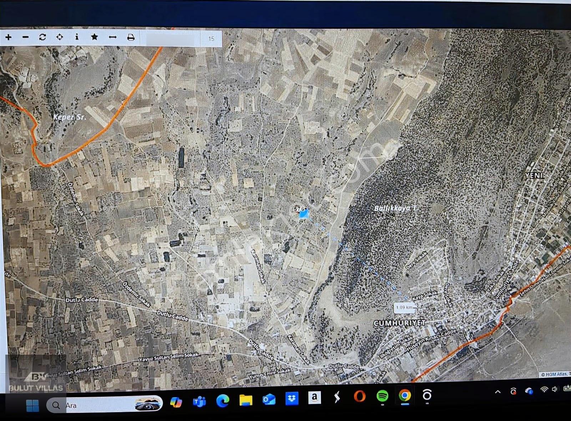Refresh the map view

[42, 37]
